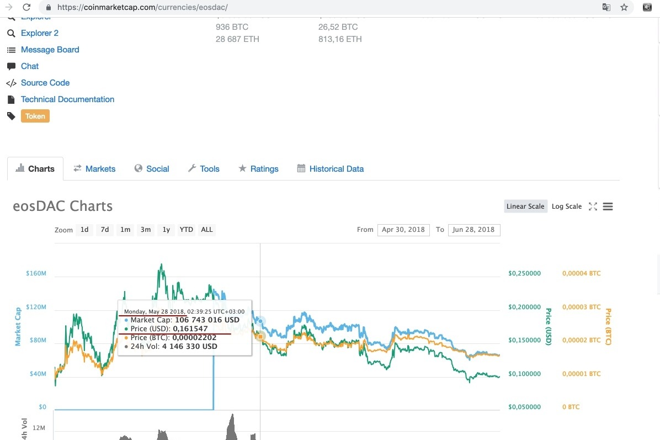Set chart zoom to 1y
This screenshot has width=660, height=440.
166,230
